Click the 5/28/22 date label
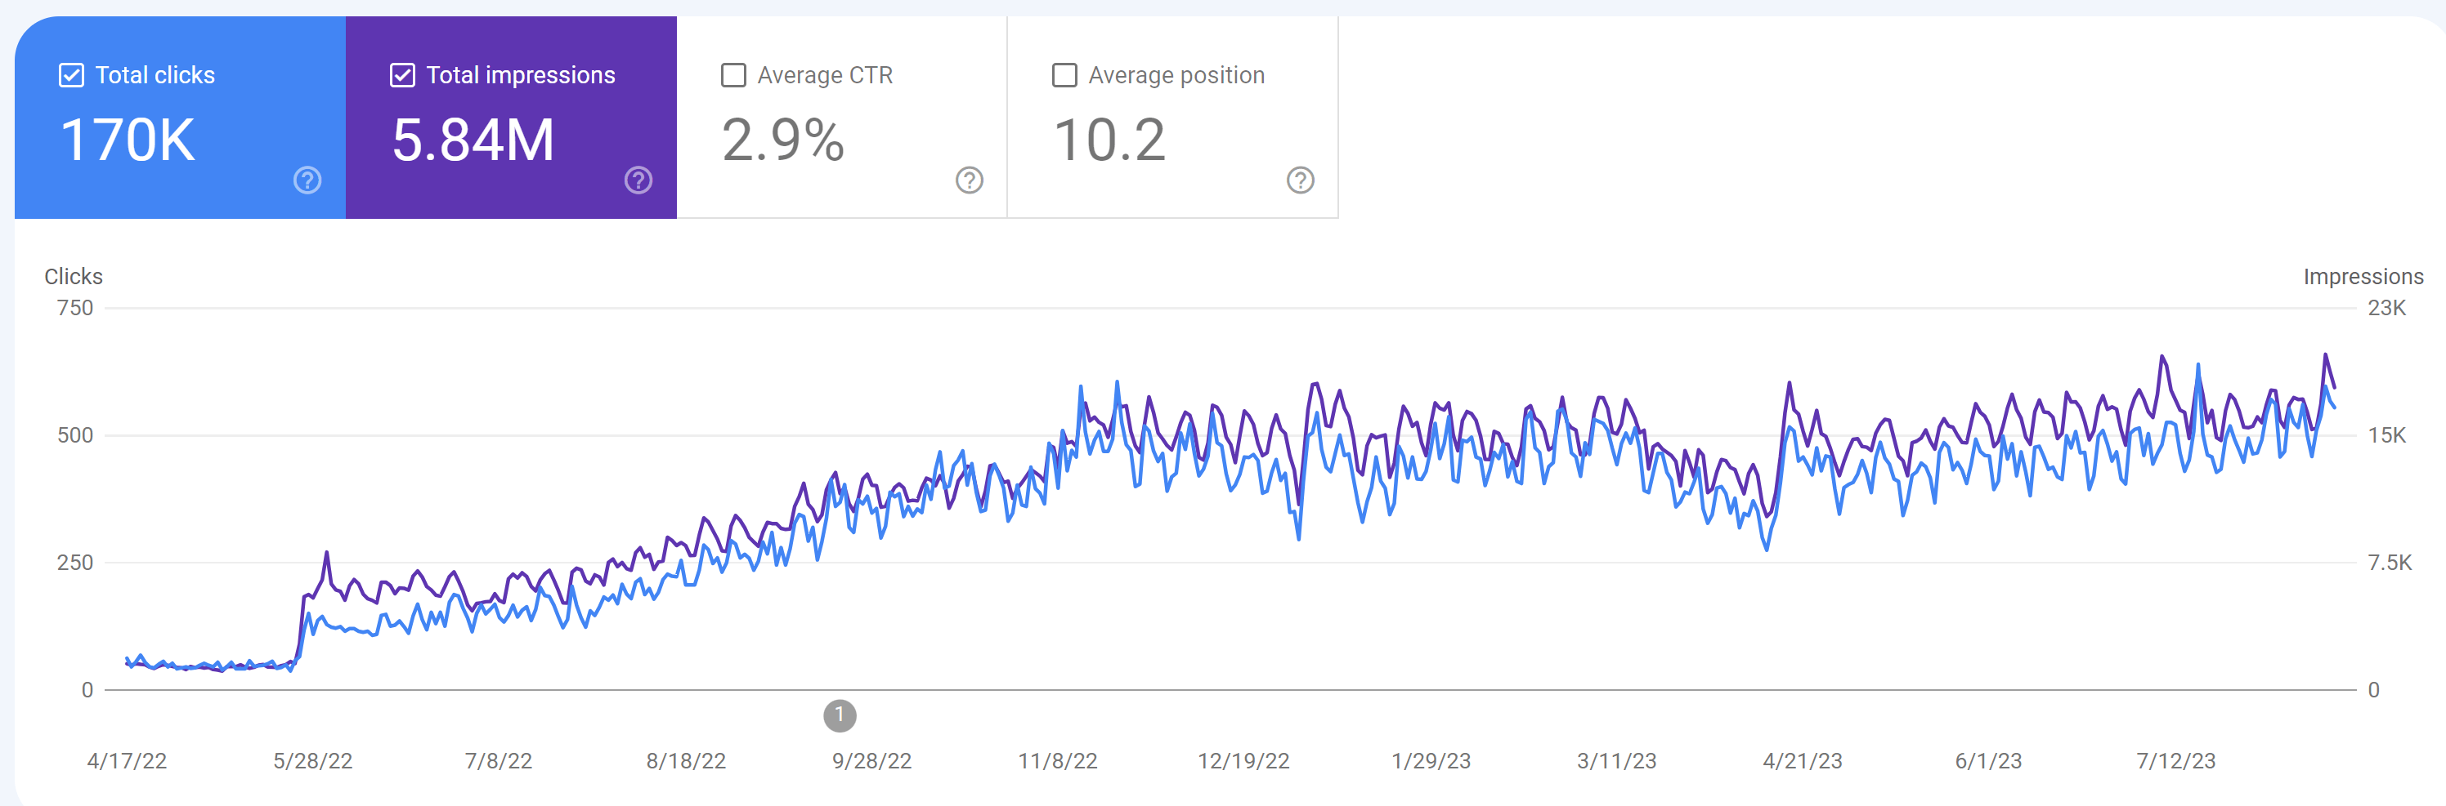 click(x=312, y=760)
